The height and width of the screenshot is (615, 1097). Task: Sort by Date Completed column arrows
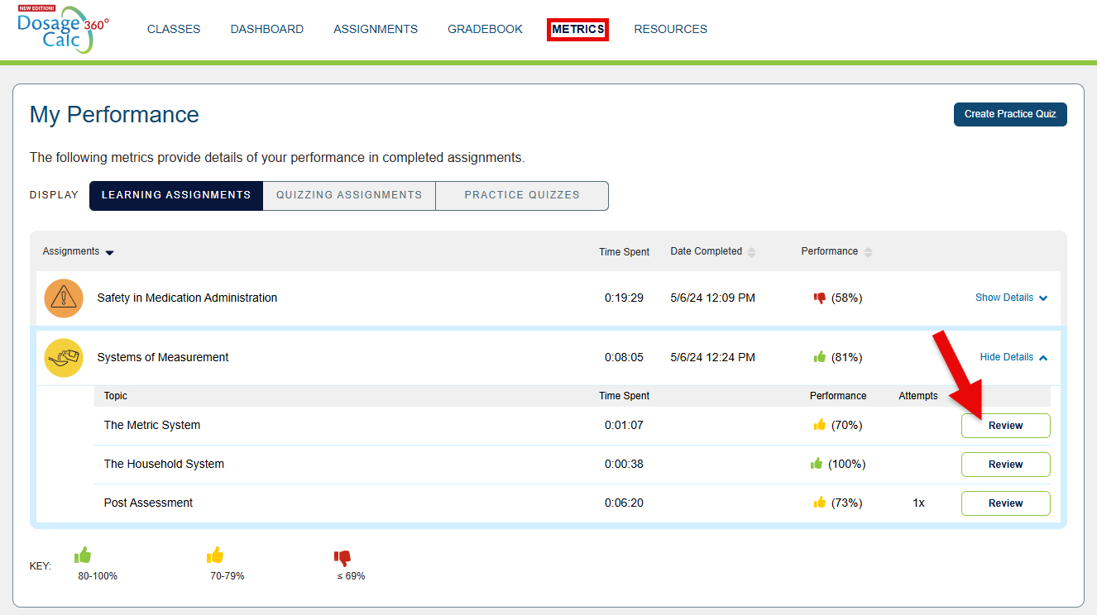(751, 252)
